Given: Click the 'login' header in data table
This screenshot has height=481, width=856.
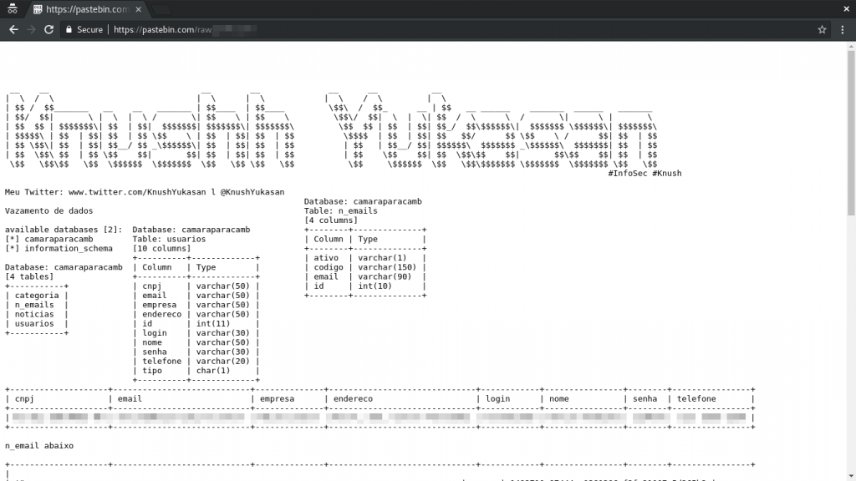Looking at the screenshot, I should (498, 398).
